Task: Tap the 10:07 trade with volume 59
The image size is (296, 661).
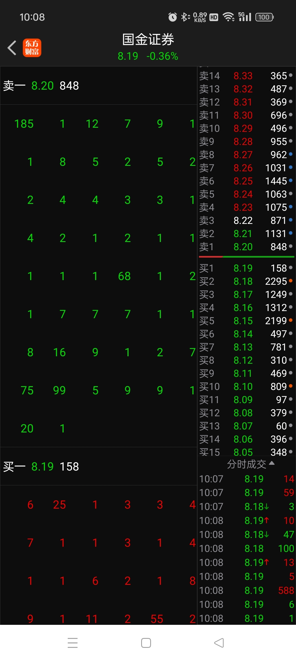Action: [x=246, y=492]
